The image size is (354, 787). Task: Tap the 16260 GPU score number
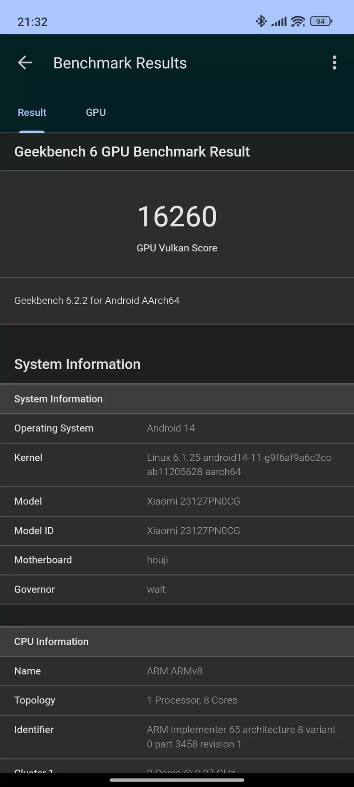click(x=177, y=216)
